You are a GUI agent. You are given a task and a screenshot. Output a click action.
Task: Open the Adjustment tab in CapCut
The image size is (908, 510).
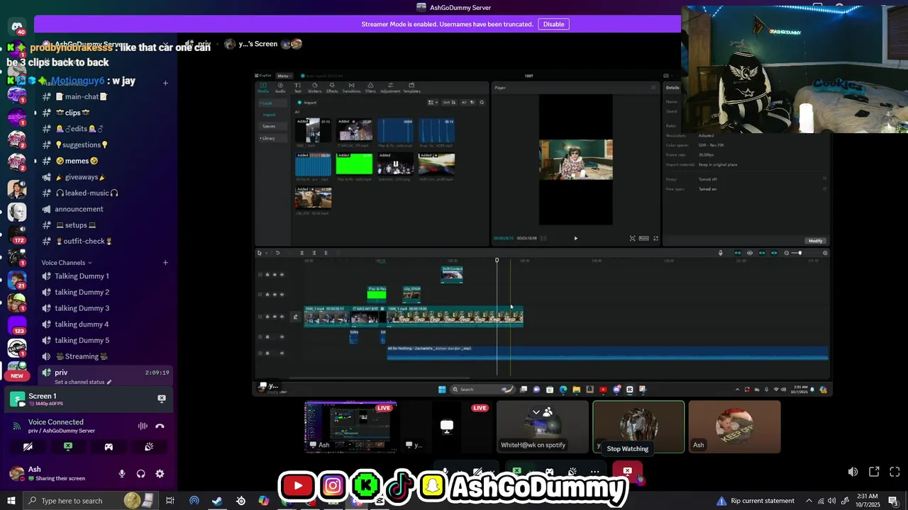(390, 88)
